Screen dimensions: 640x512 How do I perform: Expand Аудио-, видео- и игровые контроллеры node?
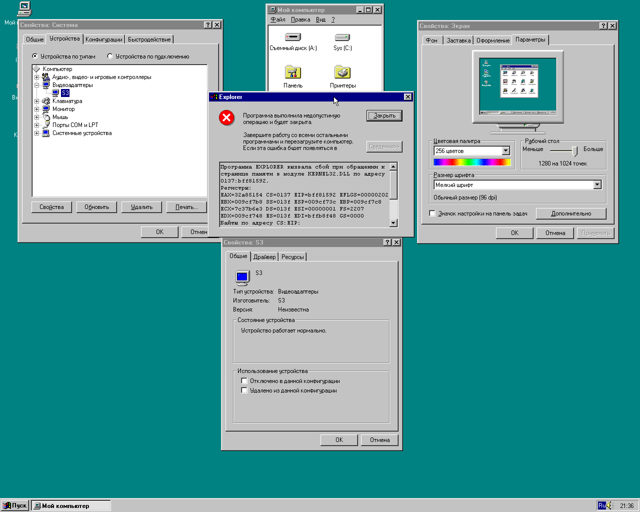[x=36, y=77]
